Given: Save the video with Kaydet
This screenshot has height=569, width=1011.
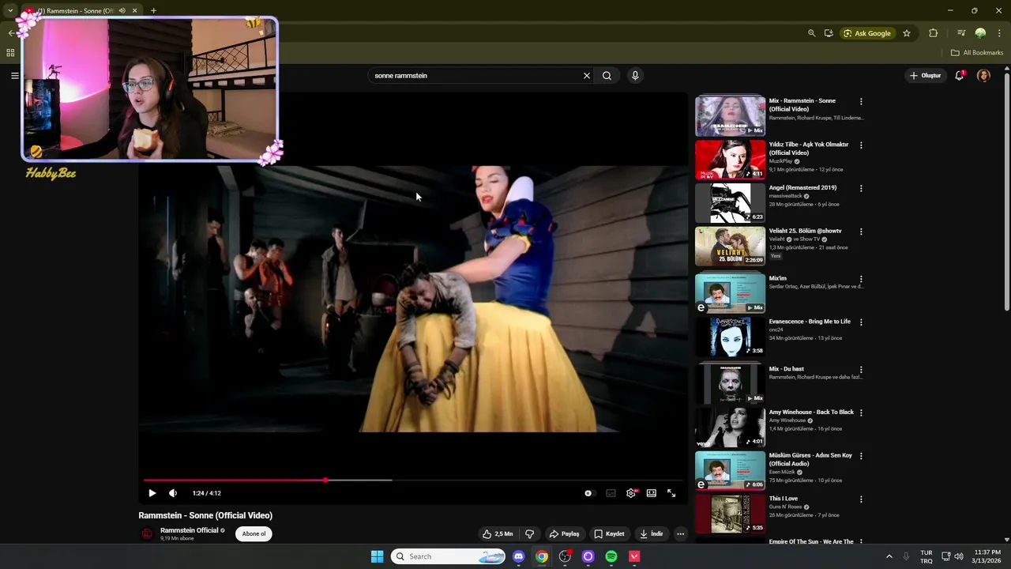Looking at the screenshot, I should [610, 534].
